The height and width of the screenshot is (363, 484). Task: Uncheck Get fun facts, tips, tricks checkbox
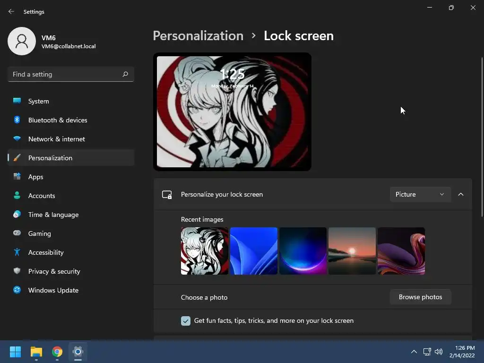185,321
